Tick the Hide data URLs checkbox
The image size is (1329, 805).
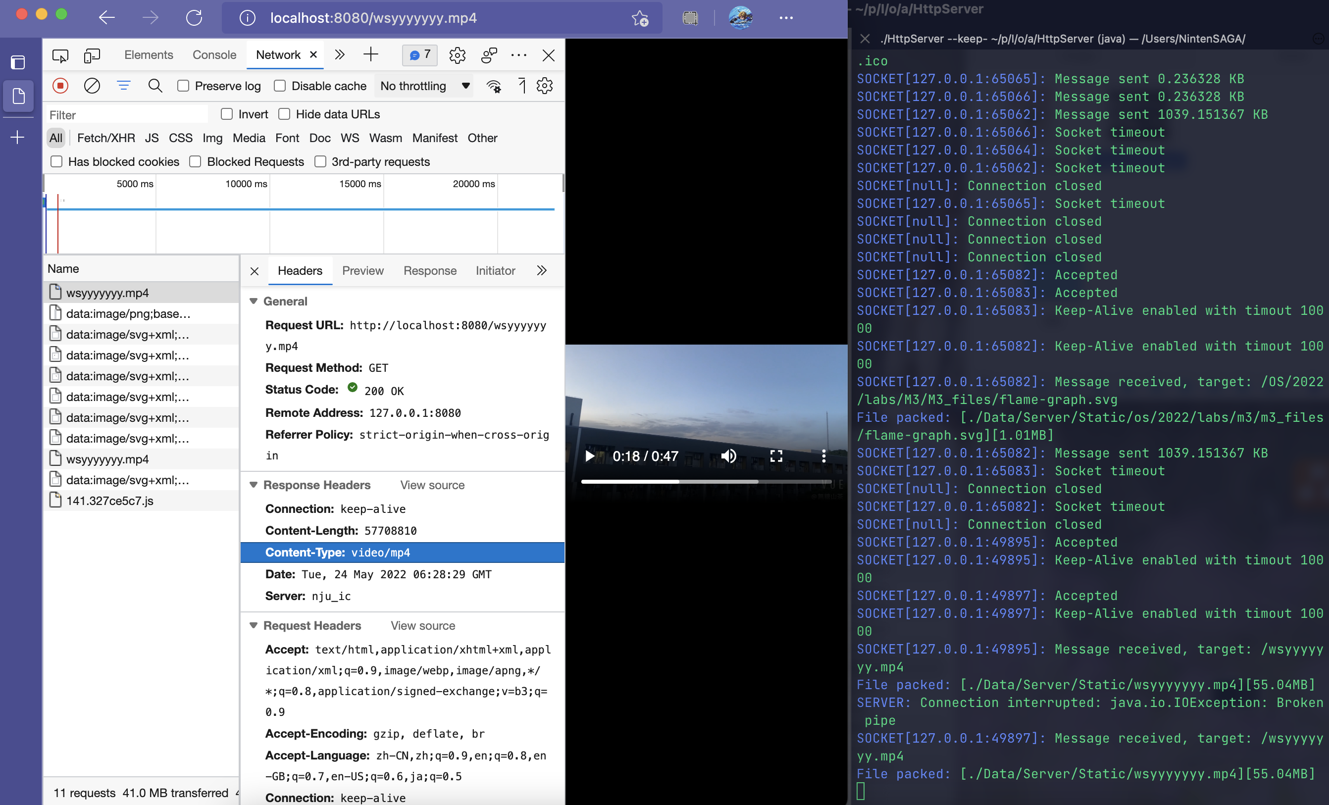coord(284,114)
